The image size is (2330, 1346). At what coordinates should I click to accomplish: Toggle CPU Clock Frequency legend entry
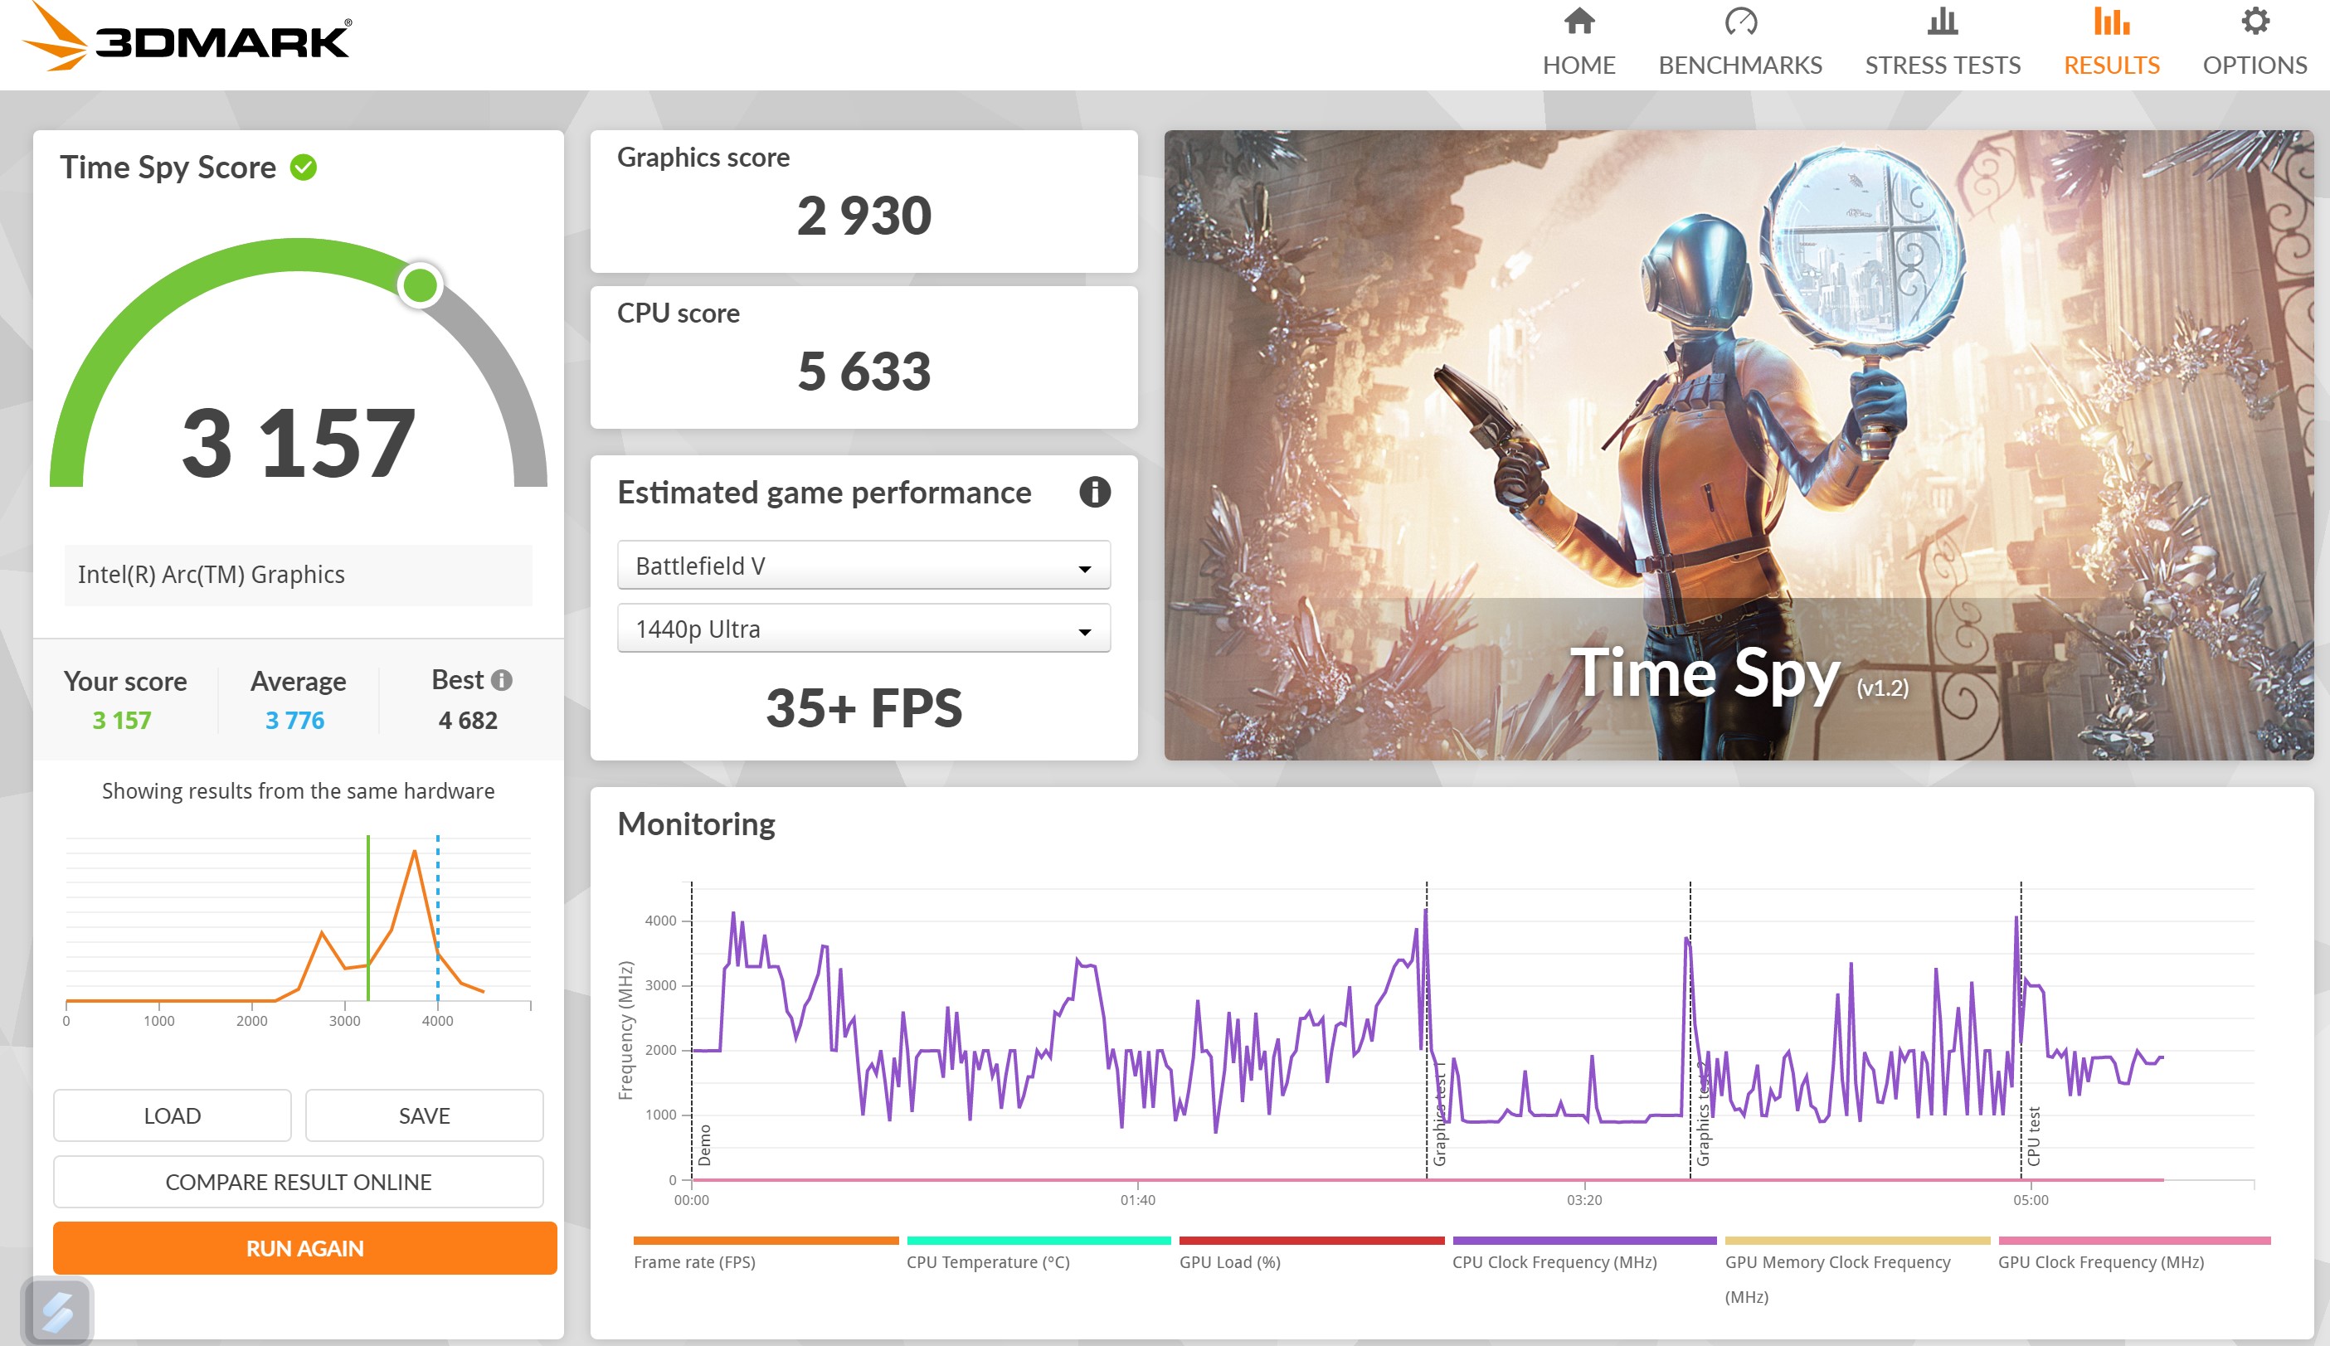[x=1554, y=1262]
